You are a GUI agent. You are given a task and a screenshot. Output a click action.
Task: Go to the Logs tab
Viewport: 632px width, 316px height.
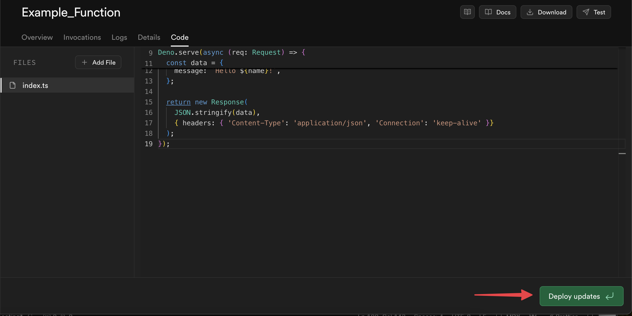119,37
